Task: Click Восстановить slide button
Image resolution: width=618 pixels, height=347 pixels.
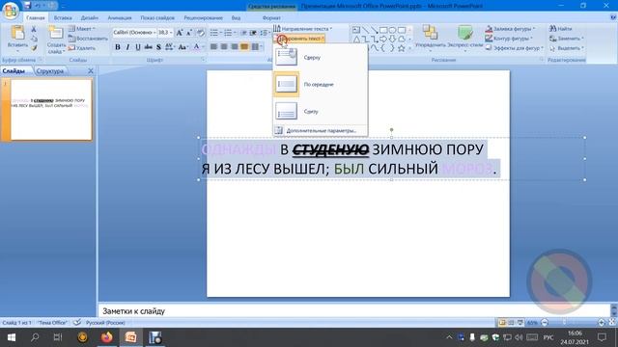Action: [88, 39]
